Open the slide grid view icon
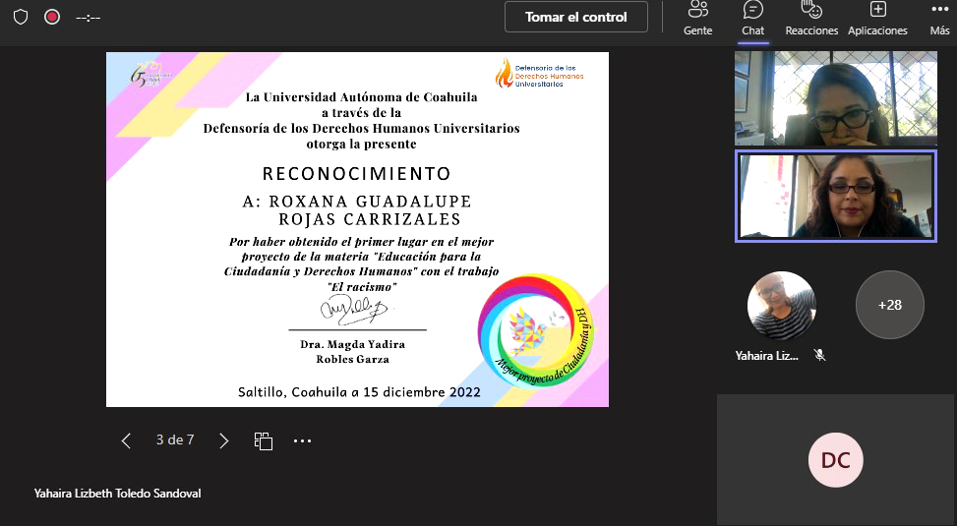 tap(263, 440)
